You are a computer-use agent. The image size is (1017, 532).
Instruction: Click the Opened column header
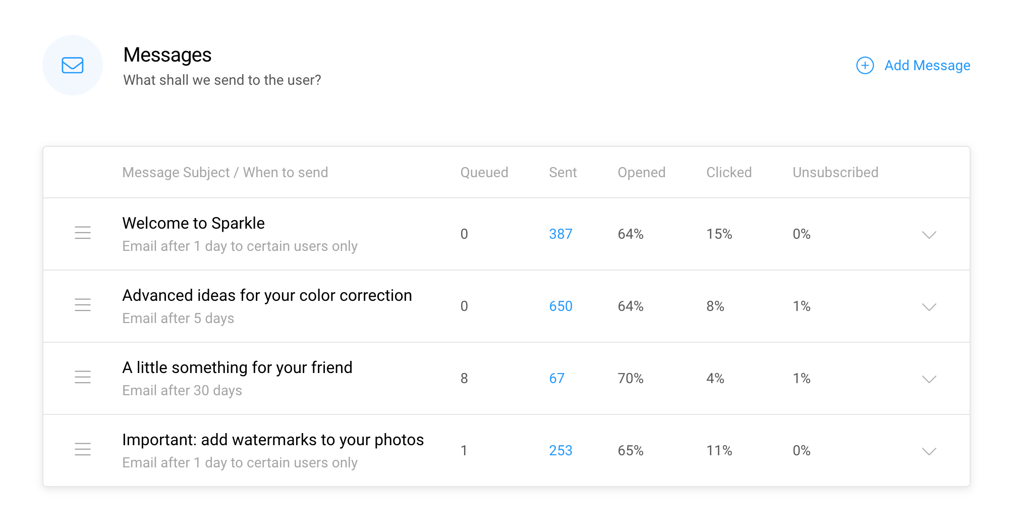point(641,173)
